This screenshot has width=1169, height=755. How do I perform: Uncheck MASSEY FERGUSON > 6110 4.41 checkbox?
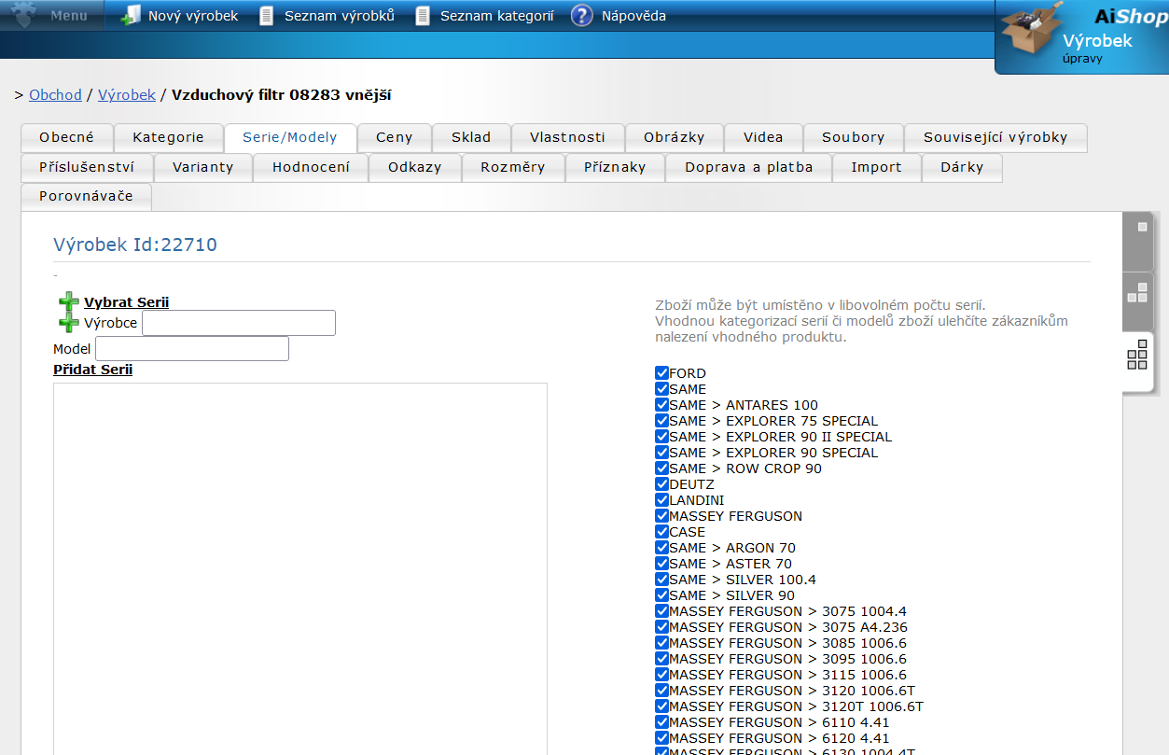point(661,722)
